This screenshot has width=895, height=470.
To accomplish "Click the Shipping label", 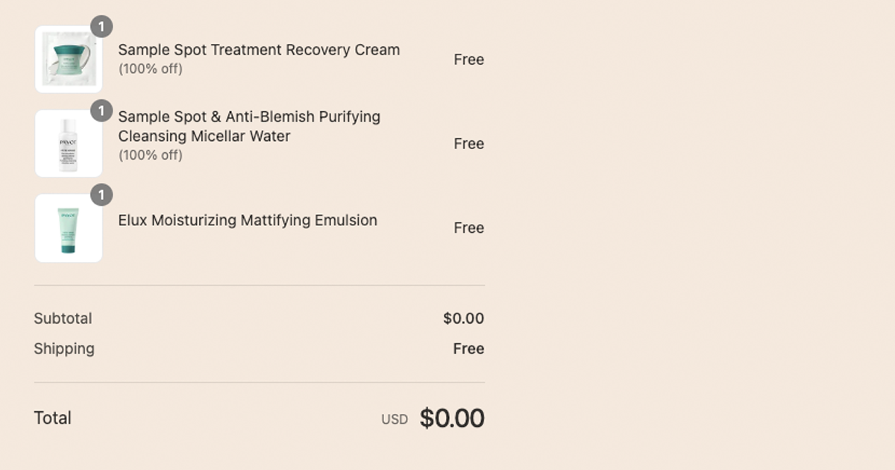I will tap(64, 348).
